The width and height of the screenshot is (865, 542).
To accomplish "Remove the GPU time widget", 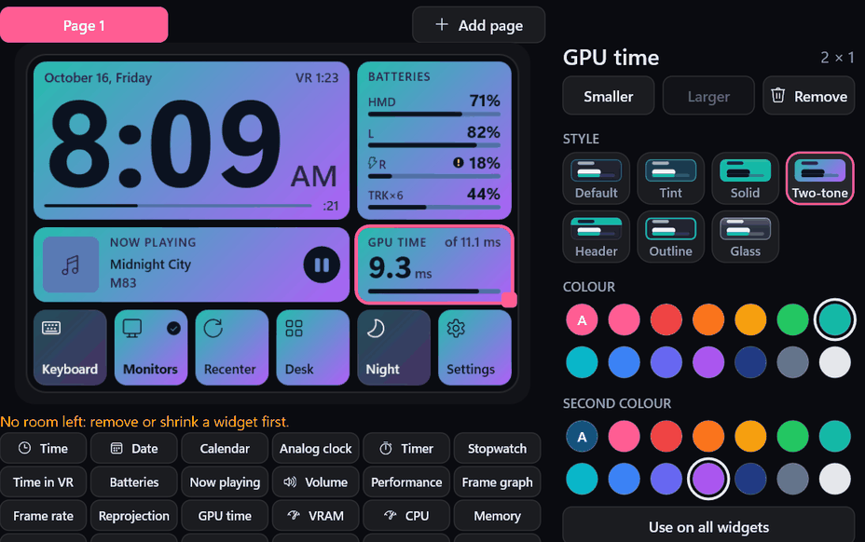I will 809,96.
